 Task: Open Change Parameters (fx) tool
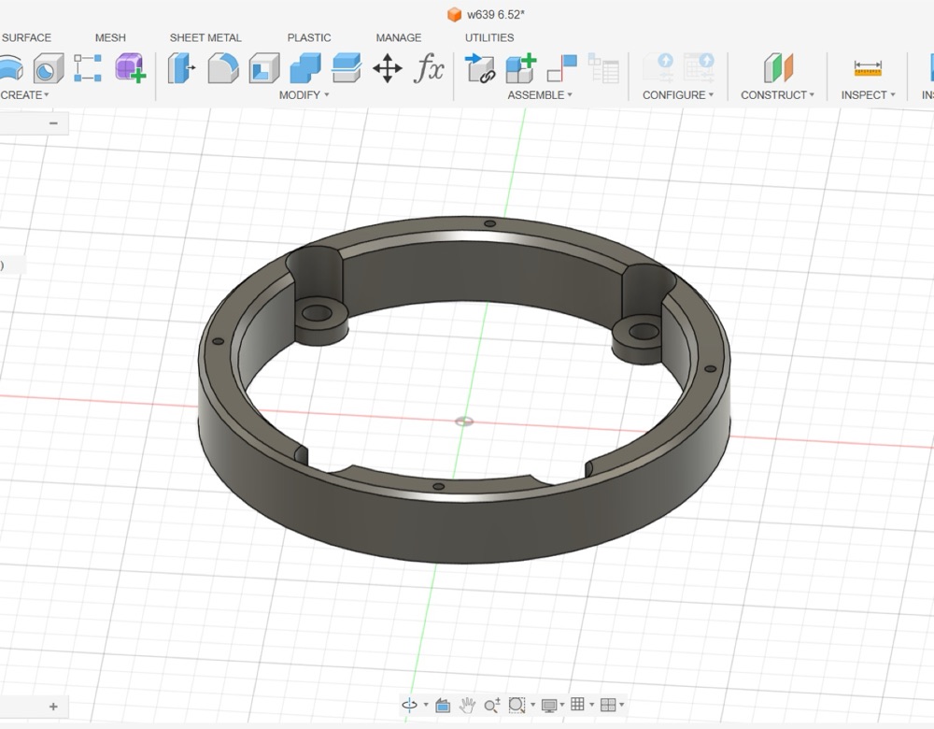[429, 68]
